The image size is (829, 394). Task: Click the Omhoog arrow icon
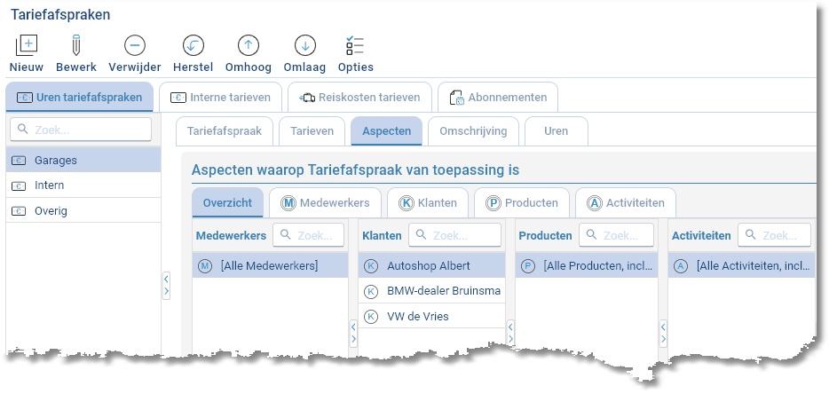tap(249, 46)
